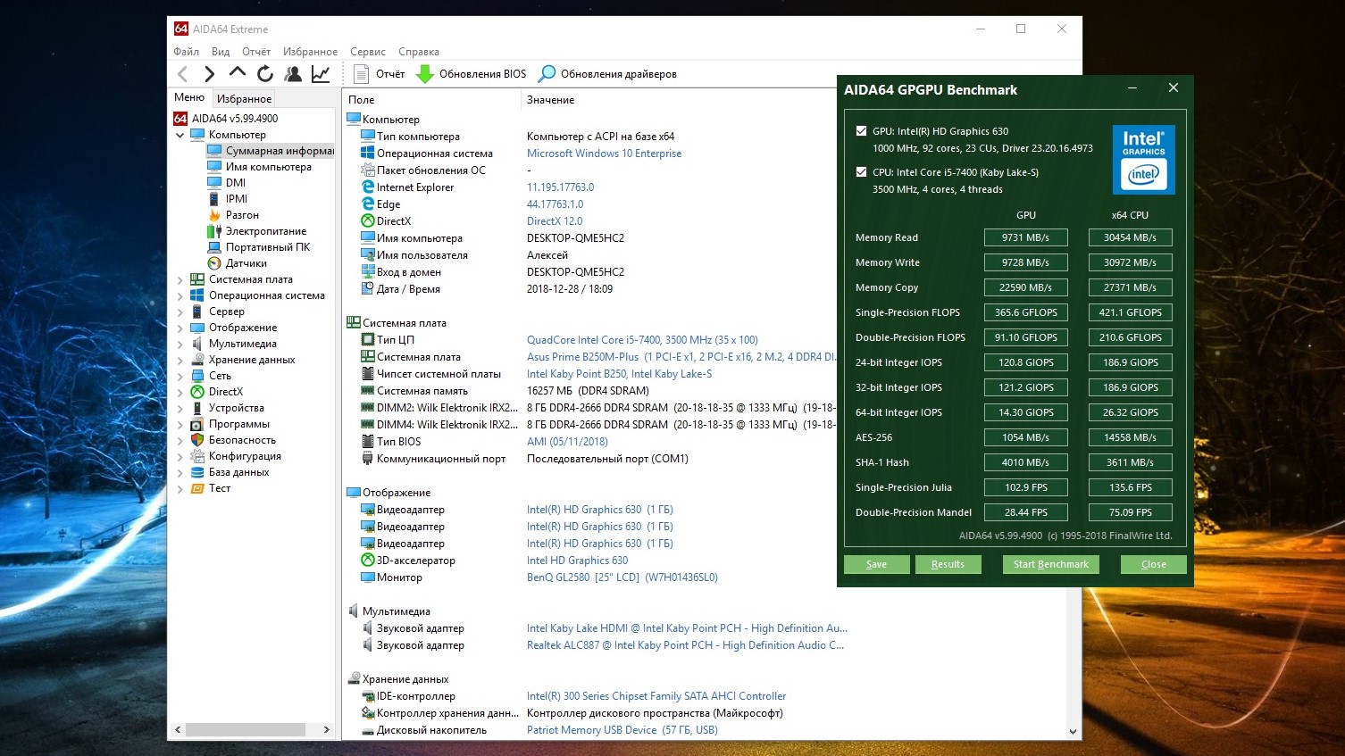The width and height of the screenshot is (1345, 756).
Task: Click the Internet Explorer row icon
Action: pyautogui.click(x=368, y=187)
